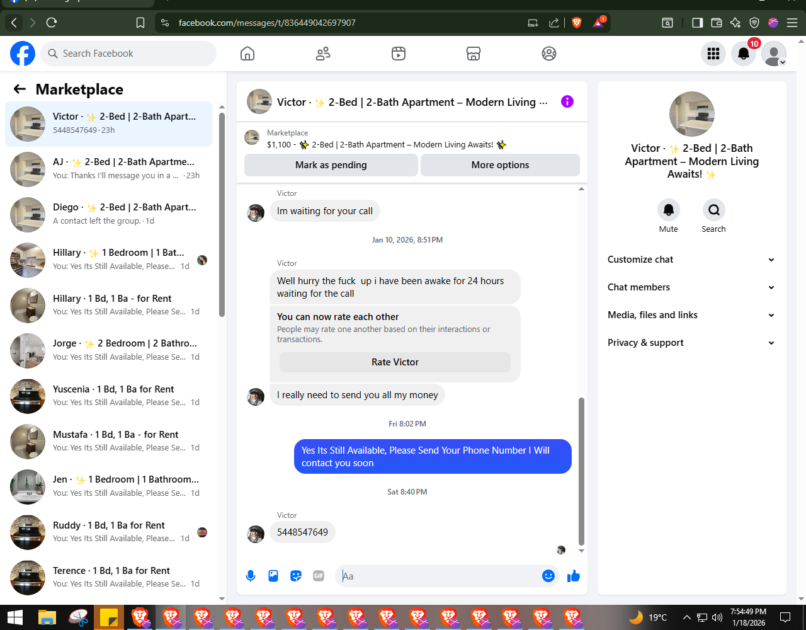Toggle the browser sidebar panel icon
Screen dimensions: 806x630
coord(697,23)
